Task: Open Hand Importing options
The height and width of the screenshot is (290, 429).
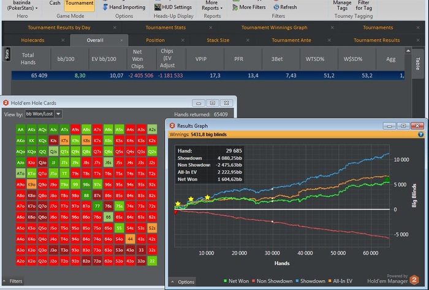Action: [124, 7]
